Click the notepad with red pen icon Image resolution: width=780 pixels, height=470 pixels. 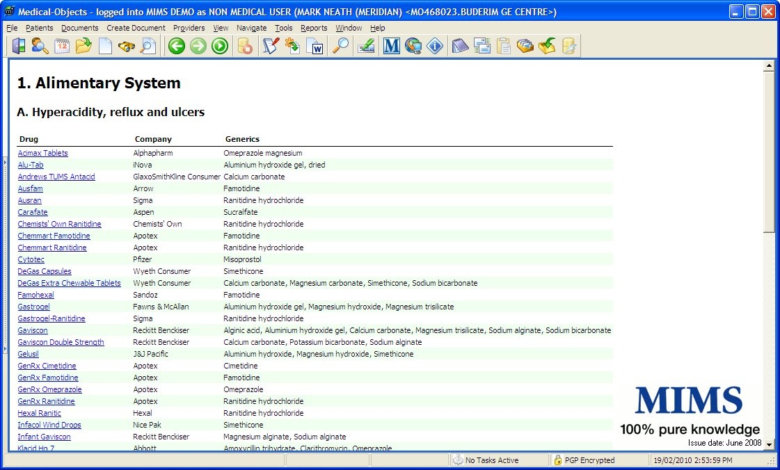tap(271, 46)
